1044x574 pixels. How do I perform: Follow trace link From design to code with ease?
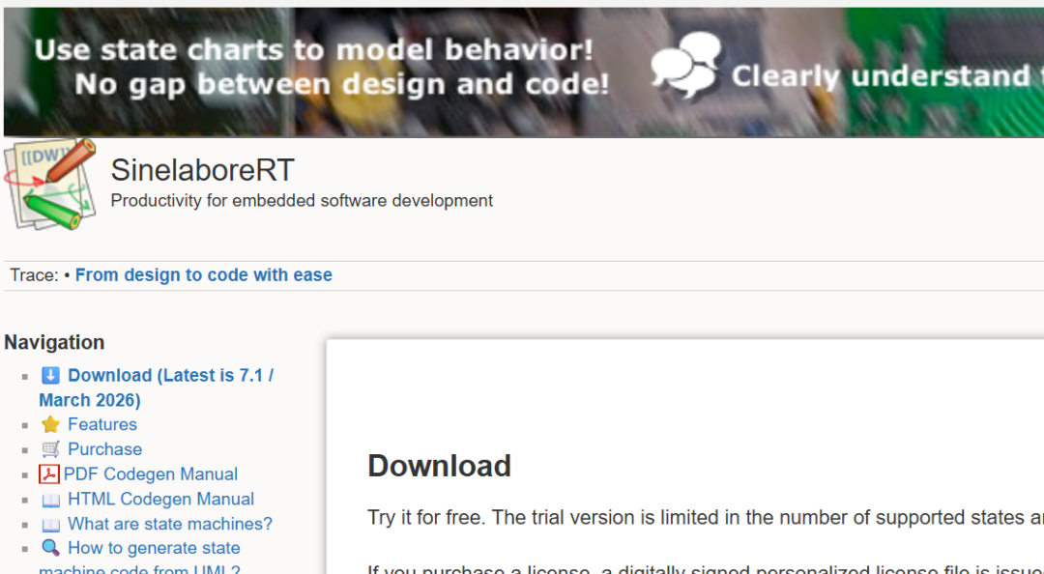coord(204,275)
